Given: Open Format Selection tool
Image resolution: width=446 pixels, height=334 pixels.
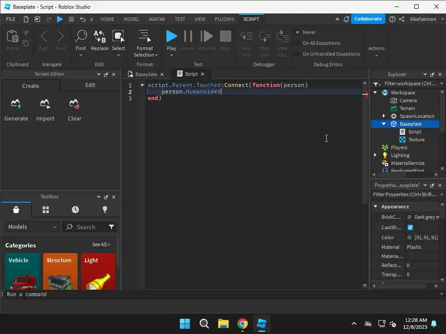Looking at the screenshot, I should [145, 43].
